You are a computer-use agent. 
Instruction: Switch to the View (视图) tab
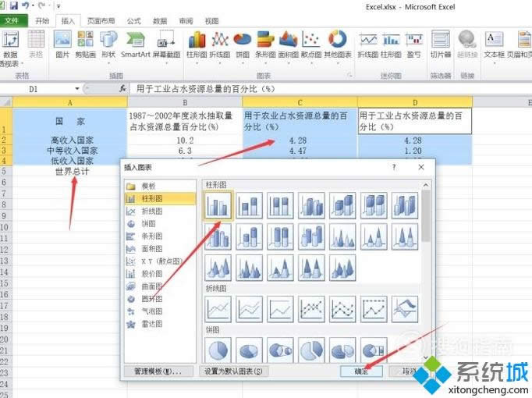211,21
